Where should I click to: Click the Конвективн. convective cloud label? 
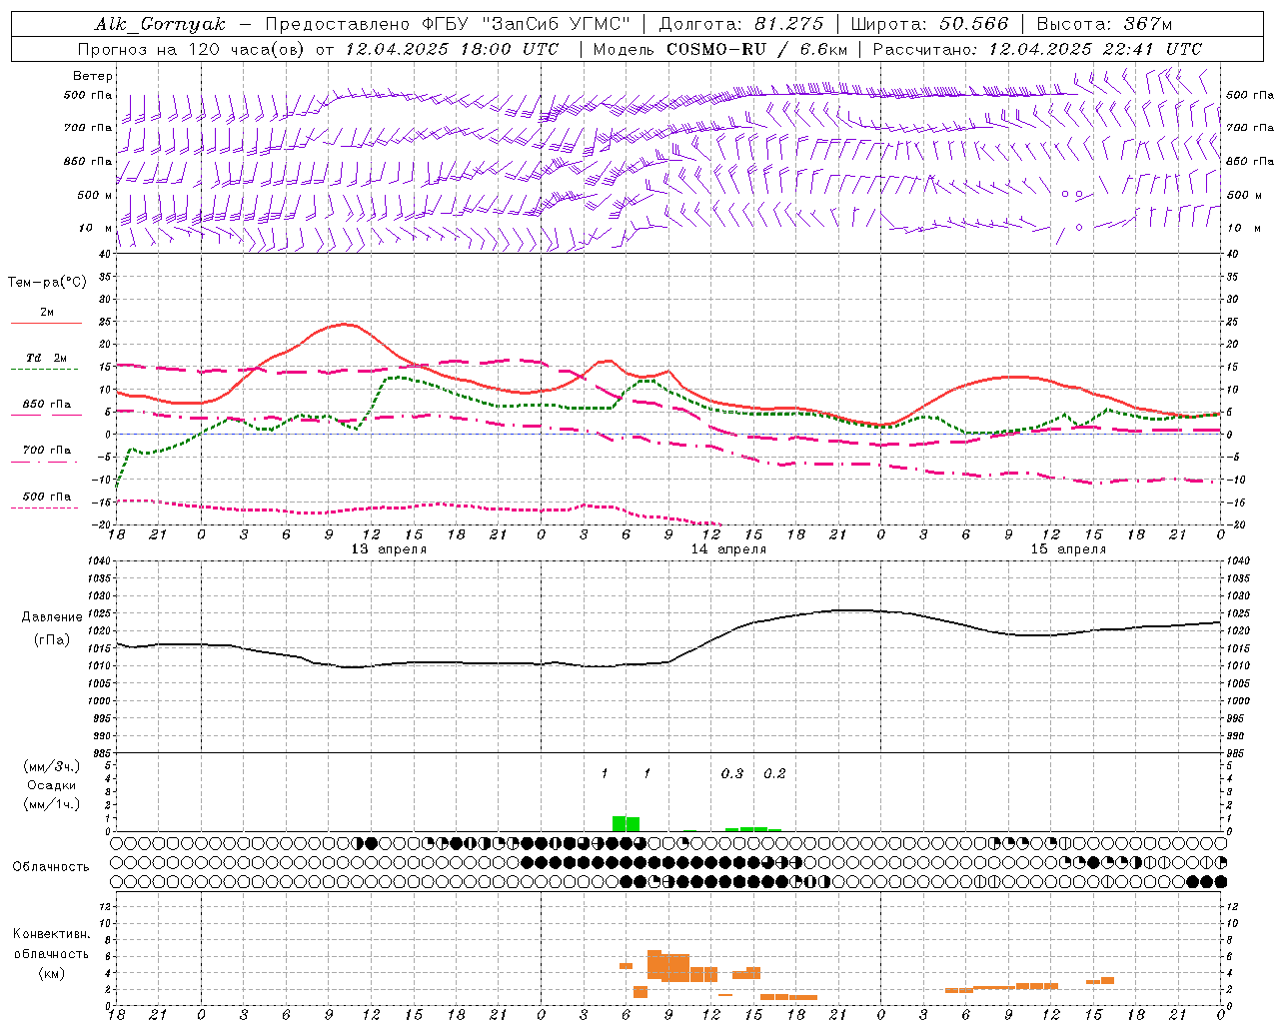pyautogui.click(x=52, y=934)
